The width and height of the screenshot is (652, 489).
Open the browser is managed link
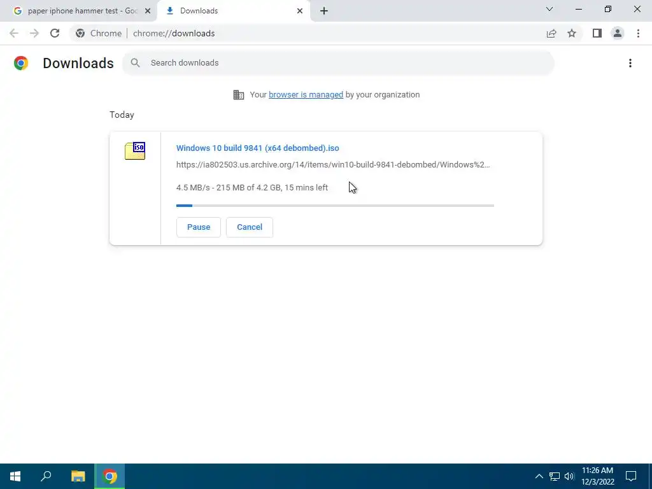pyautogui.click(x=306, y=95)
